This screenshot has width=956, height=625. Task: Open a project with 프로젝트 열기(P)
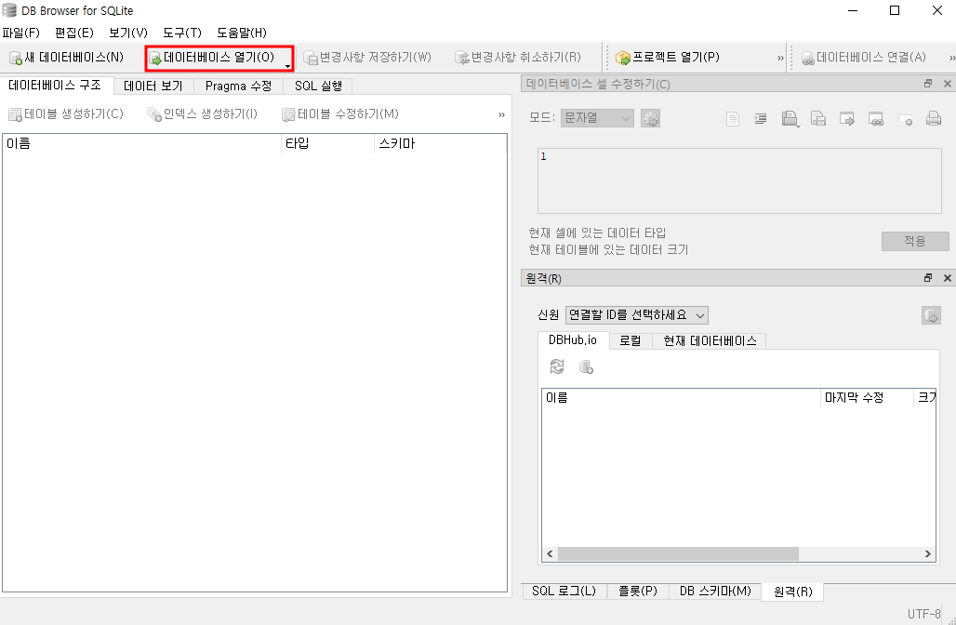(668, 58)
